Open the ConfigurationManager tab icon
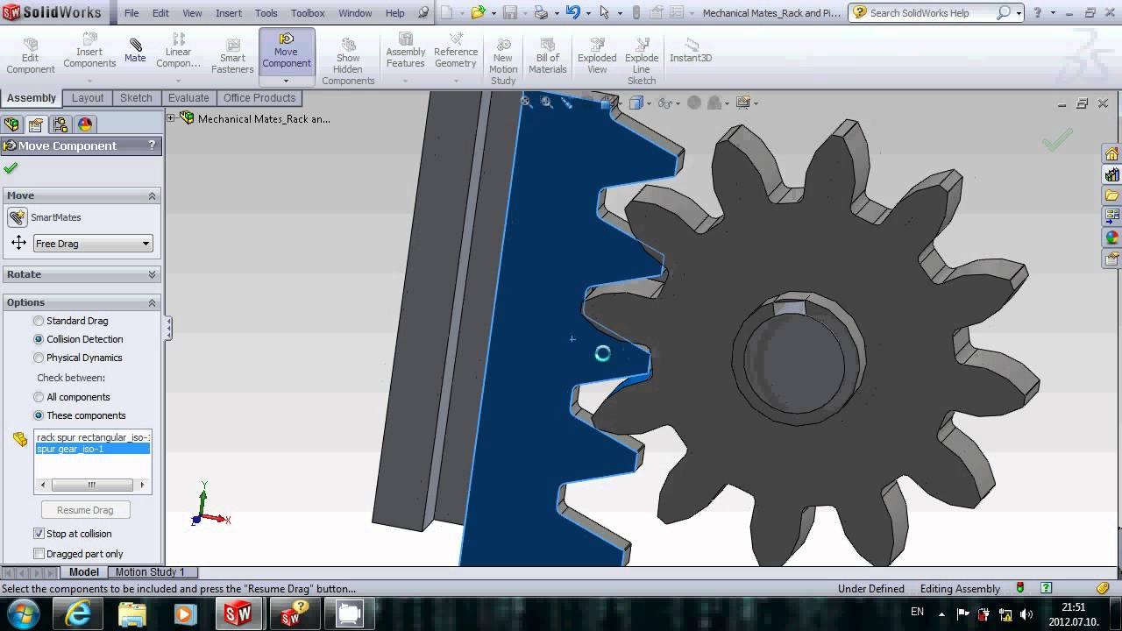1122x631 pixels. click(x=60, y=124)
